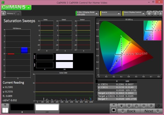164x115 pixels.
Task: Open the help question mark icon
Action: pyautogui.click(x=155, y=13)
